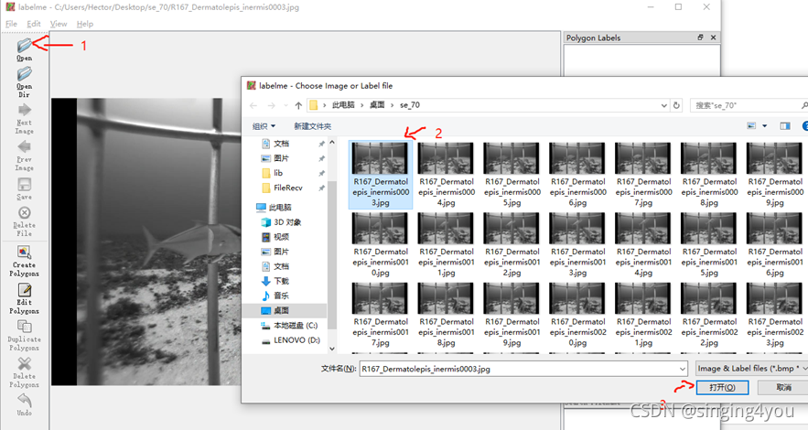Select thumbnail R167_Dermatolepis_inermis0022.jpg
The height and width of the screenshot is (430, 808).
point(709,315)
